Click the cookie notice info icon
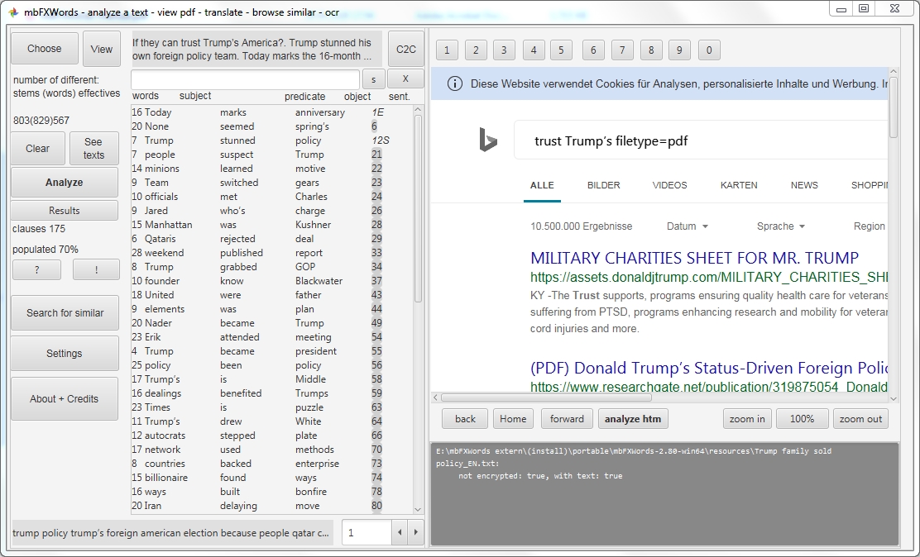Screen dimensions: 920x557 (x=455, y=83)
